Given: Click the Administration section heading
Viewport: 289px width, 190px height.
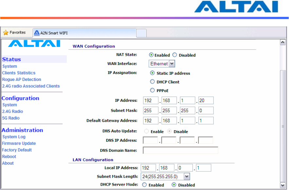Looking at the screenshot, I should (x=22, y=130).
